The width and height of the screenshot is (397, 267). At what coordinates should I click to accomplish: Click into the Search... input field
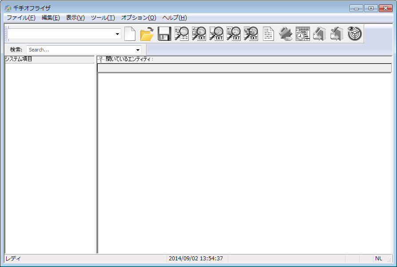point(80,50)
